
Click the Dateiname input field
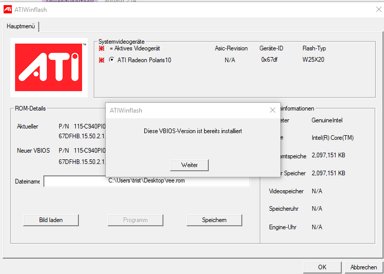point(147,181)
